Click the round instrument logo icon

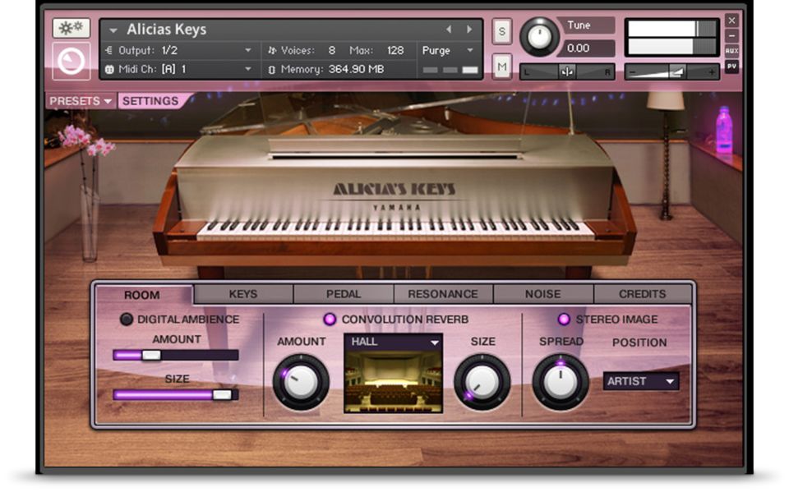(x=71, y=62)
